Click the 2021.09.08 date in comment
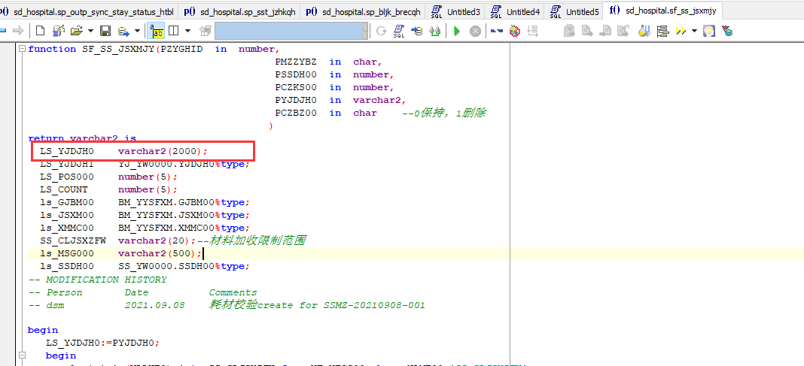 coord(154,305)
